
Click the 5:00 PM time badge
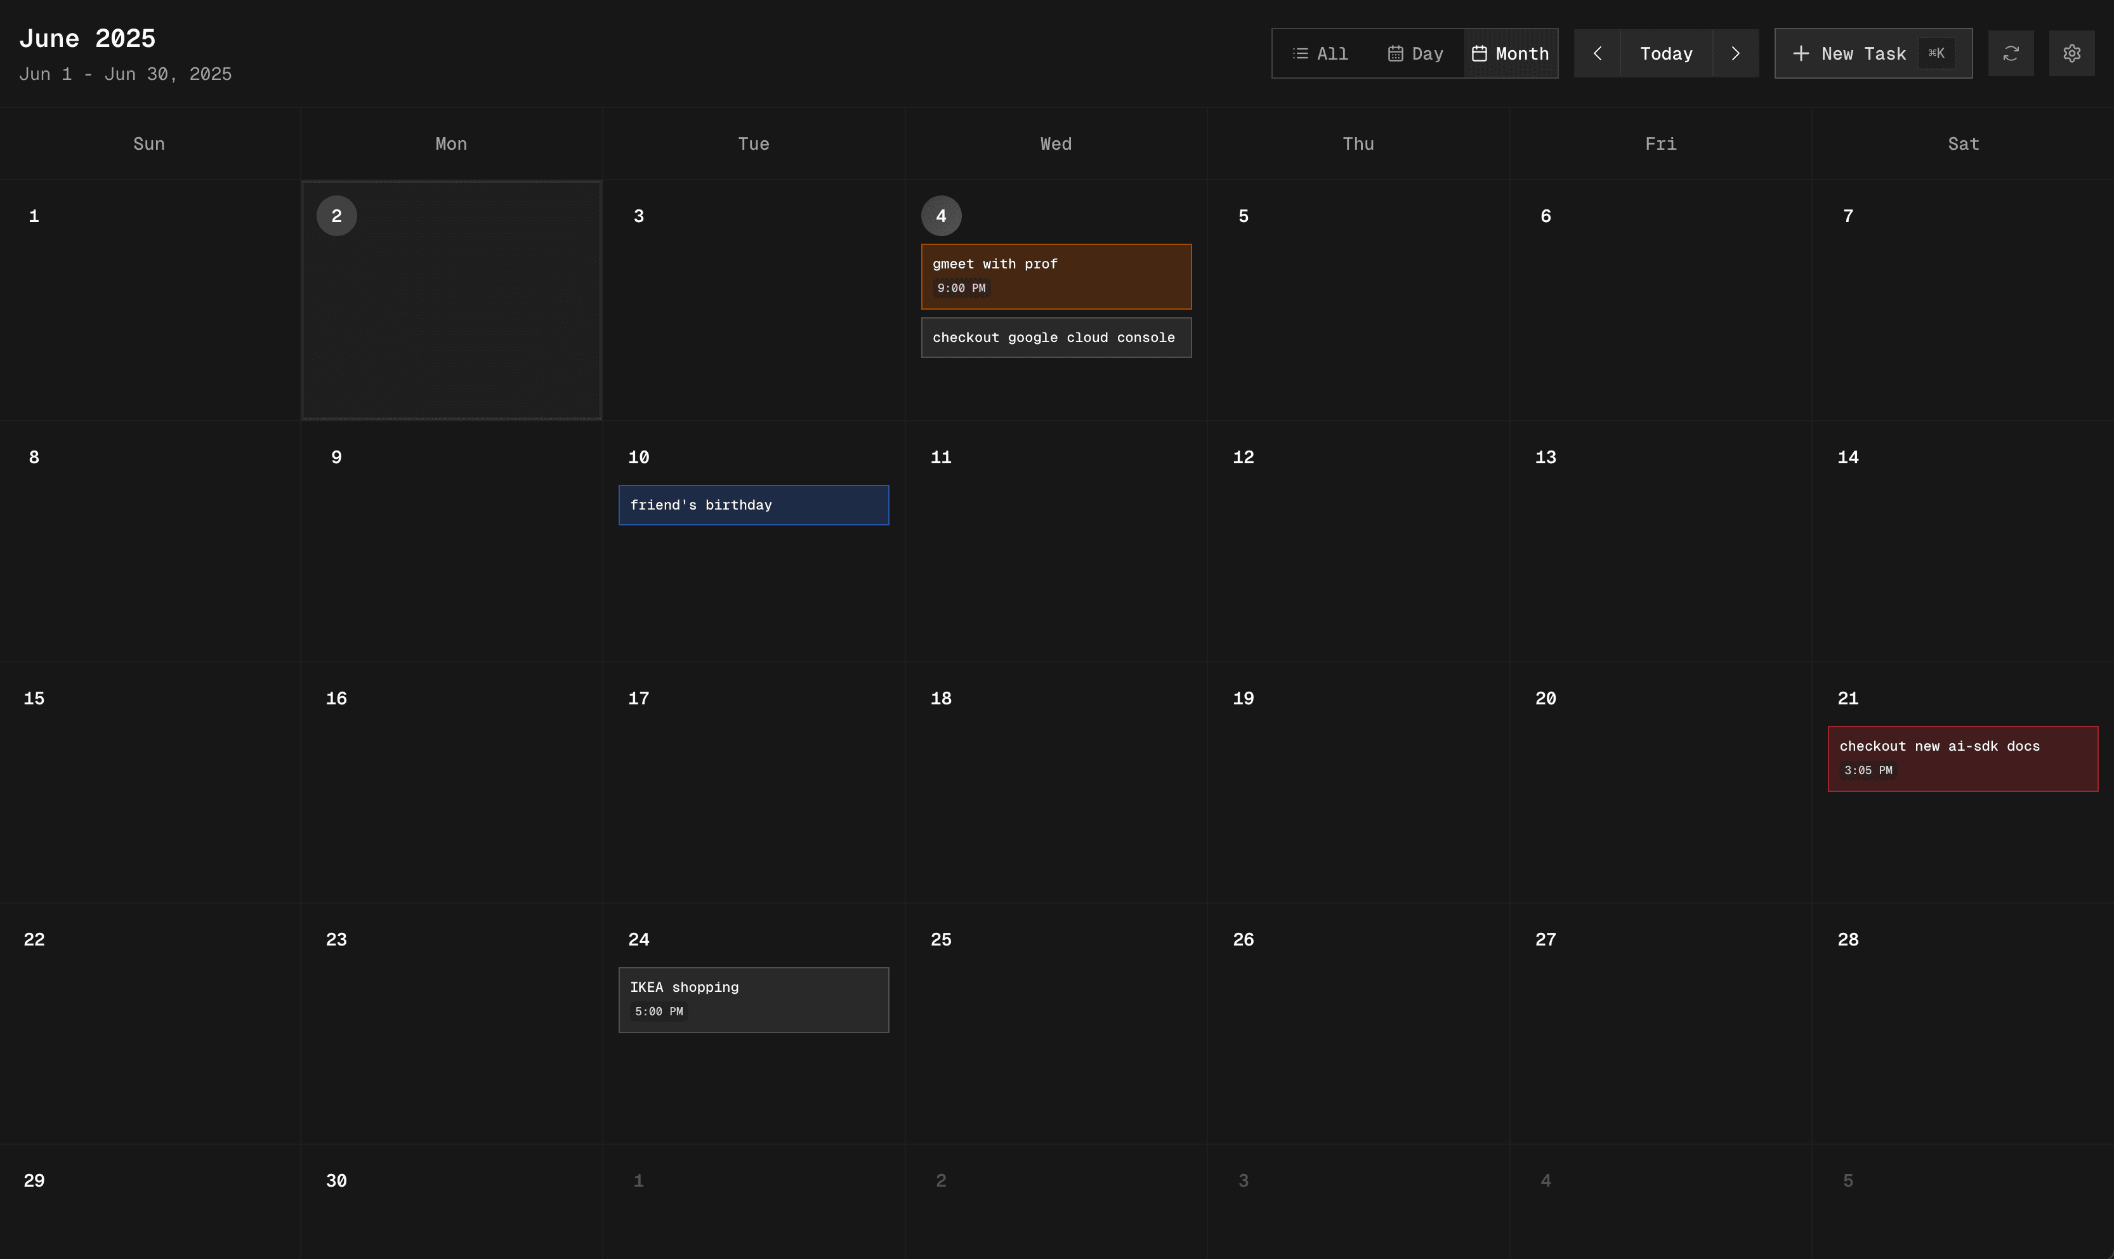click(659, 1012)
